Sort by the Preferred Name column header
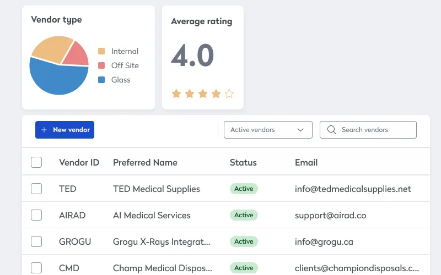 pos(145,162)
